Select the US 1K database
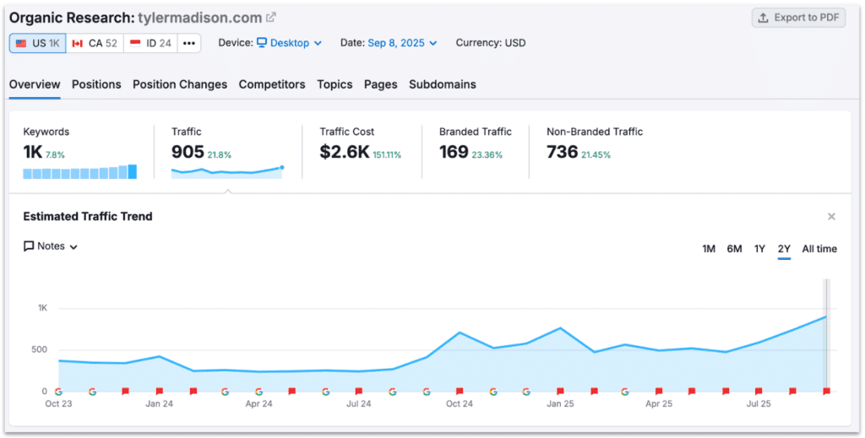 [x=38, y=43]
